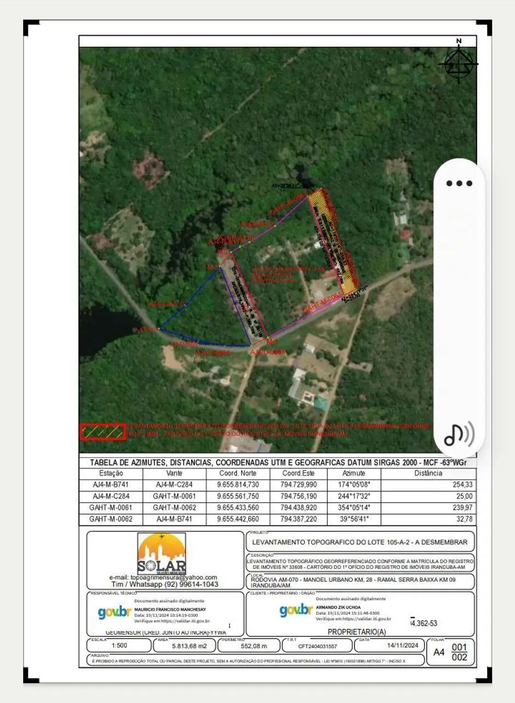Screen dimensions: 515x703
Task: Click the distance value 254,33
Action: click(x=463, y=485)
